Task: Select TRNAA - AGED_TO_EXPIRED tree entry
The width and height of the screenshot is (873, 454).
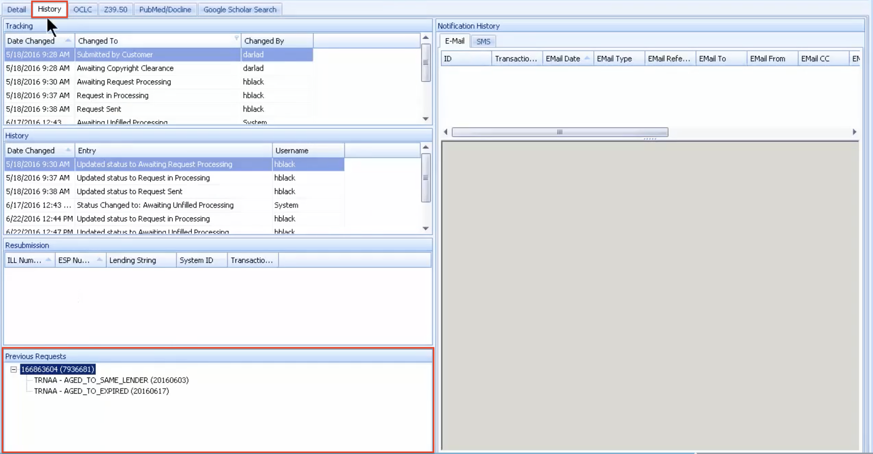Action: point(101,391)
